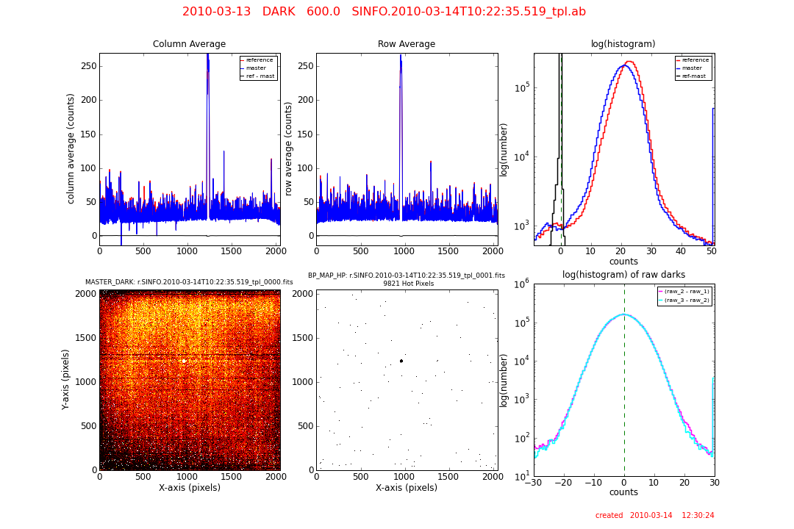The width and height of the screenshot is (794, 529).
Task: Click the large black cluster in hot pixel map
Action: point(401,361)
